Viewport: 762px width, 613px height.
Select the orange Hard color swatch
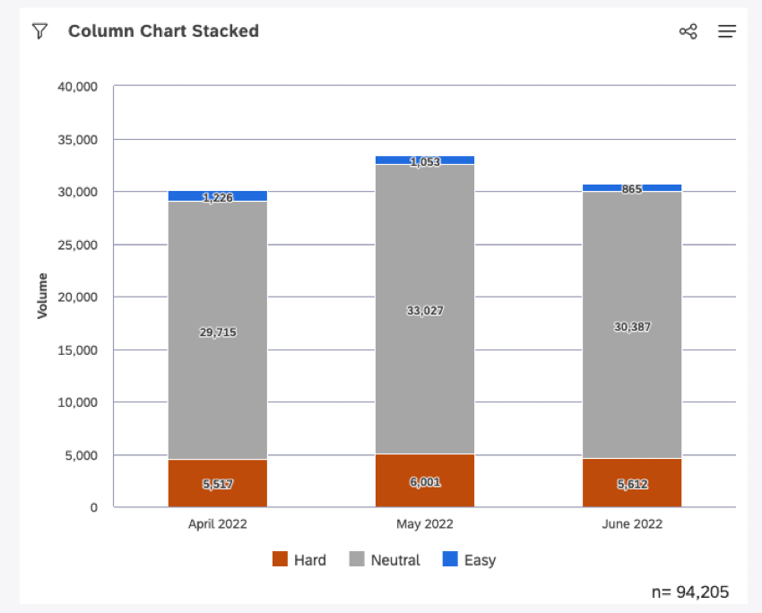tap(281, 559)
